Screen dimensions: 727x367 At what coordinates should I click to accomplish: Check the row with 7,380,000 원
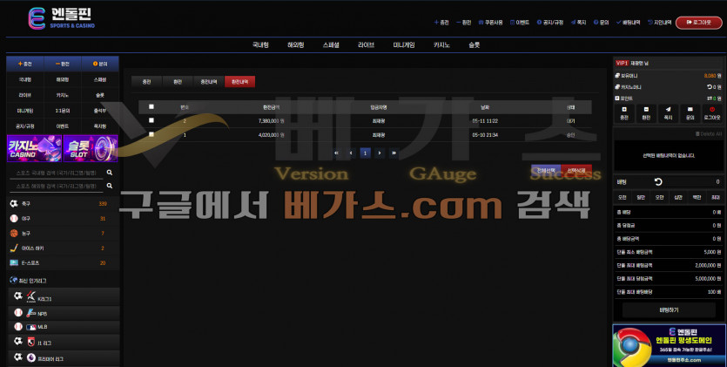(151, 120)
